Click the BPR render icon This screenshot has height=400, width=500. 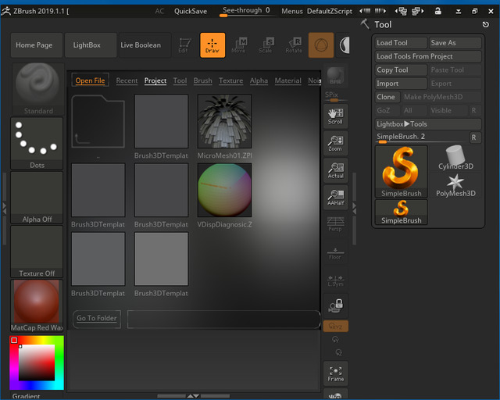(335, 76)
